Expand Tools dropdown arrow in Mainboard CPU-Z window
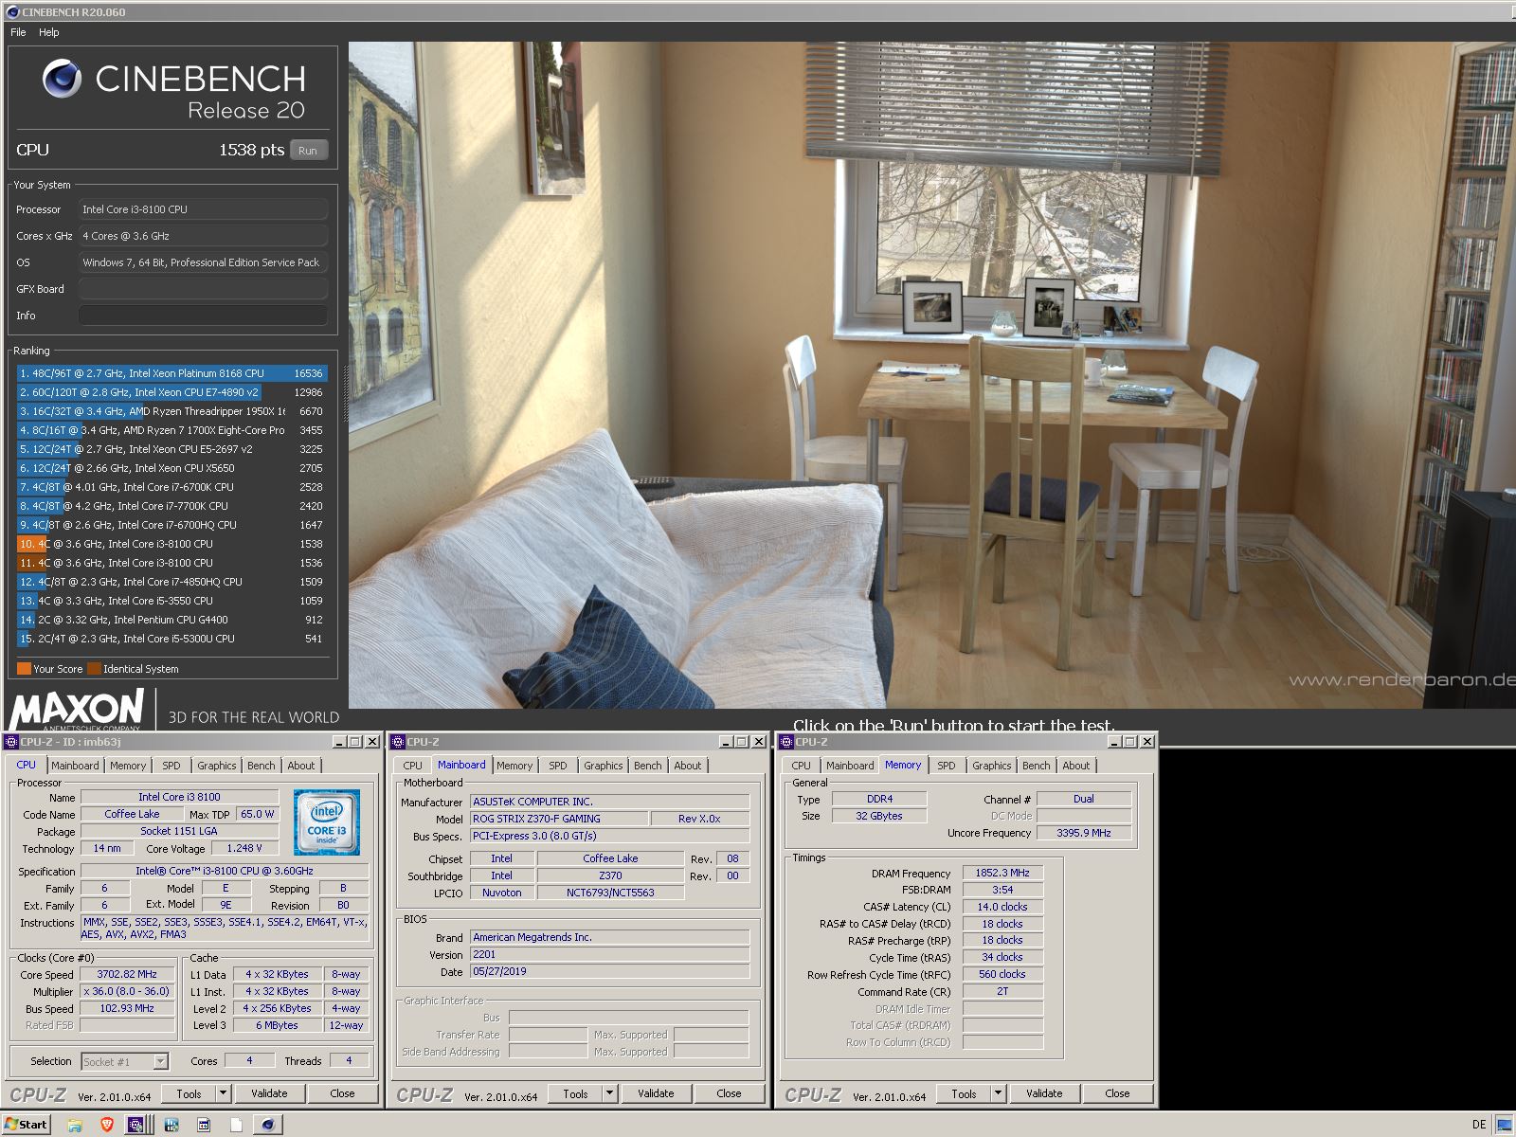1516x1137 pixels. click(x=609, y=1093)
